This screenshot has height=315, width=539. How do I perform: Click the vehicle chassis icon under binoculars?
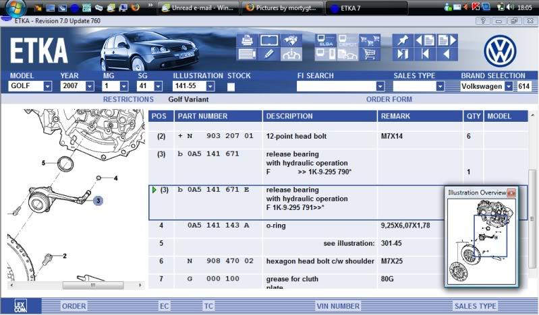point(291,54)
